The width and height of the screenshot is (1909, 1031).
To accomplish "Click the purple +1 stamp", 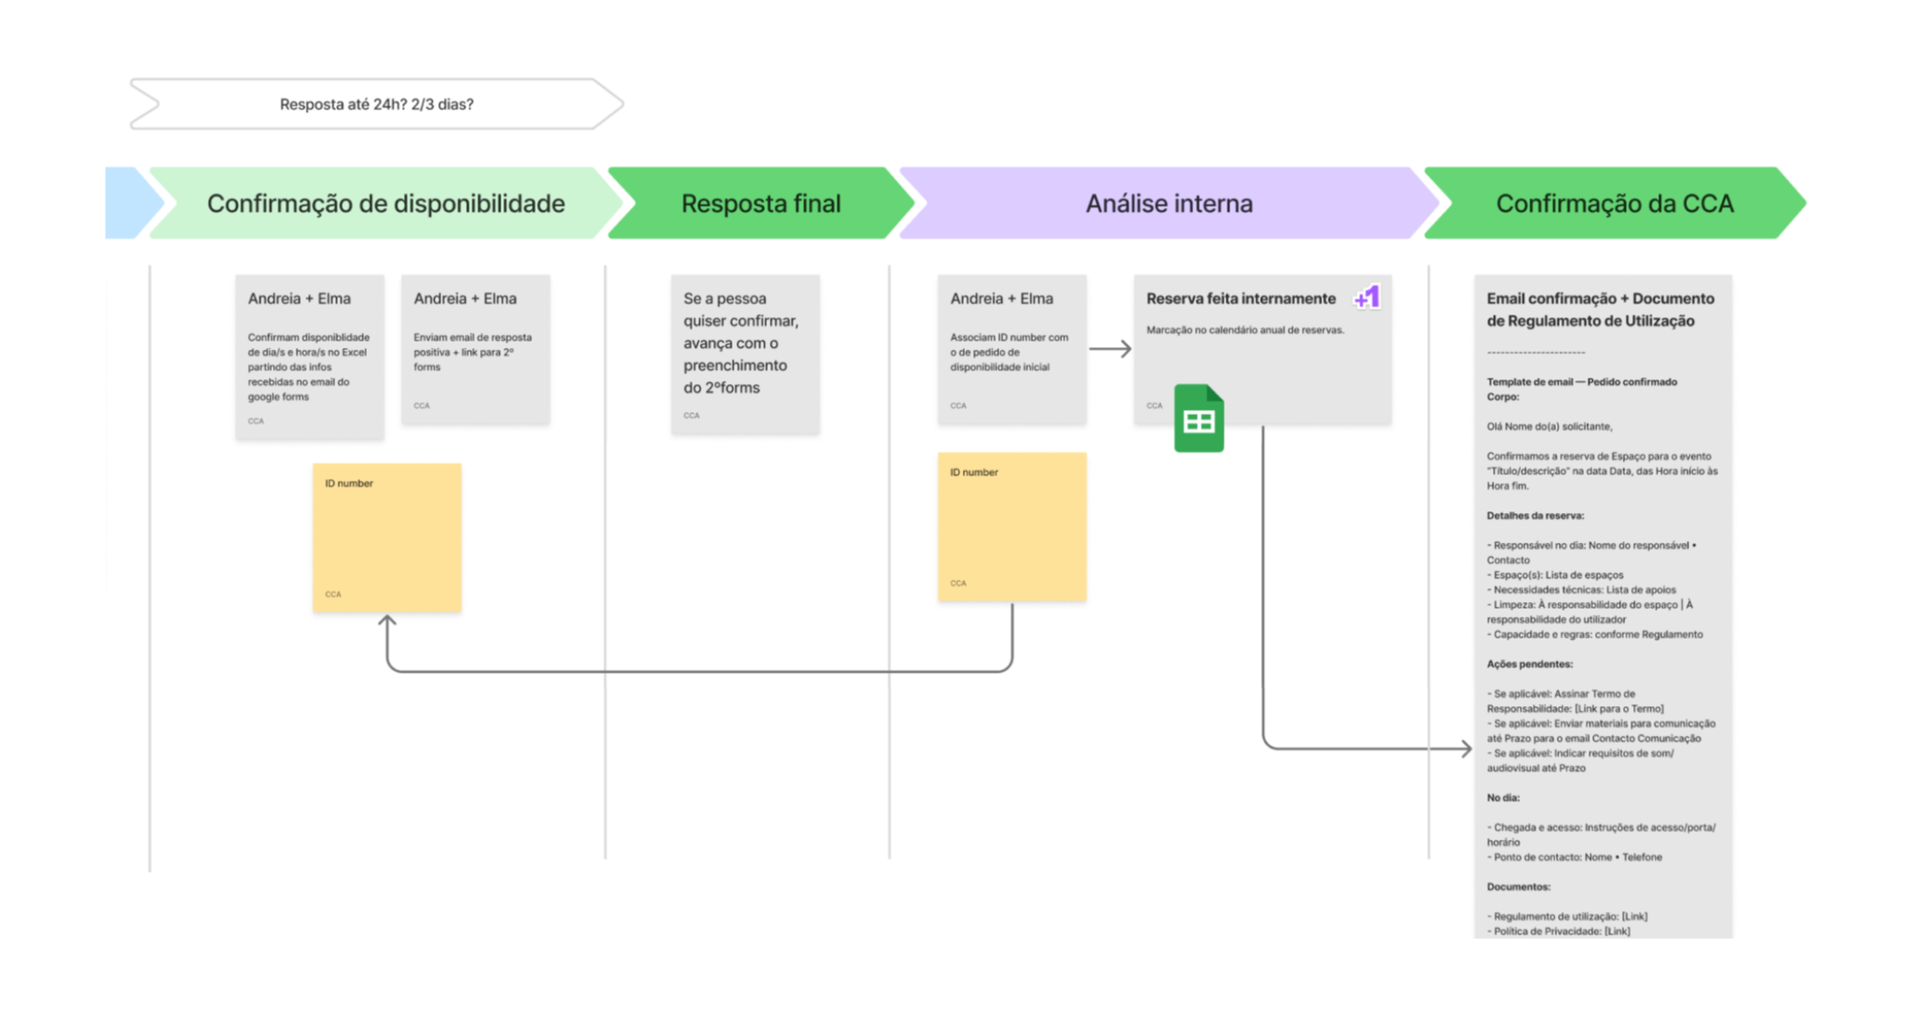I will click(1367, 297).
